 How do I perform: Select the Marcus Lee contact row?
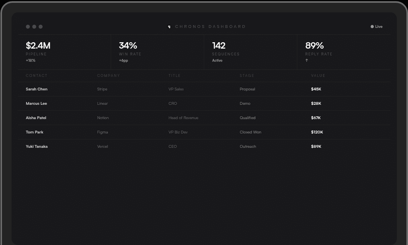coord(204,103)
